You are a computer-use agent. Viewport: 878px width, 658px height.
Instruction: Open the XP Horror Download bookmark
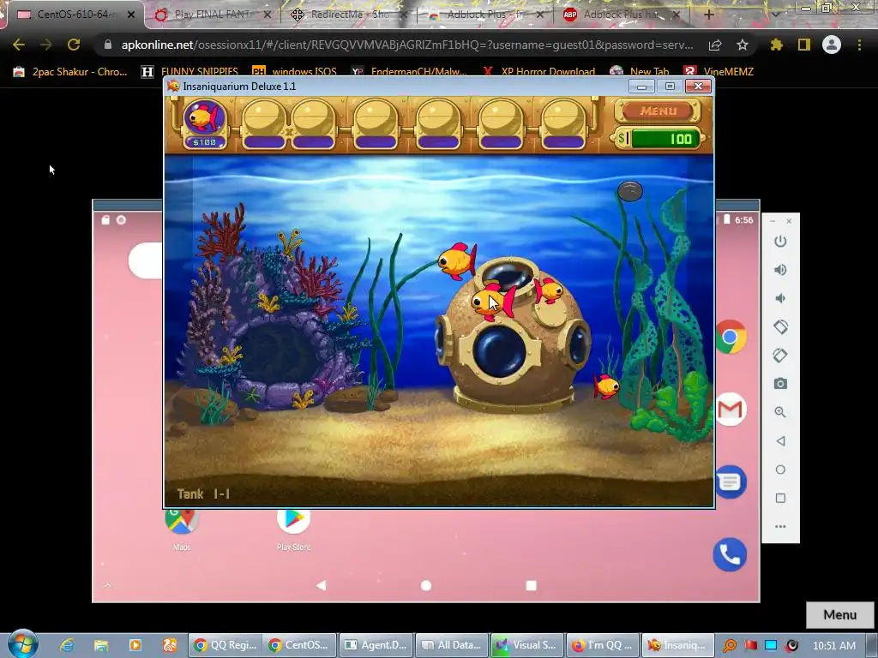coord(538,72)
